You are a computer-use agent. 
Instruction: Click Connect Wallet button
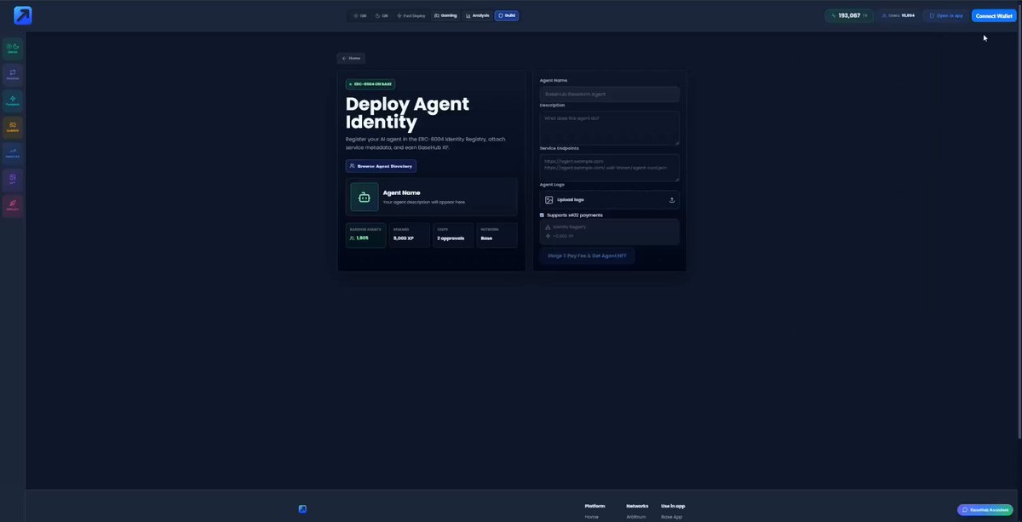[994, 15]
